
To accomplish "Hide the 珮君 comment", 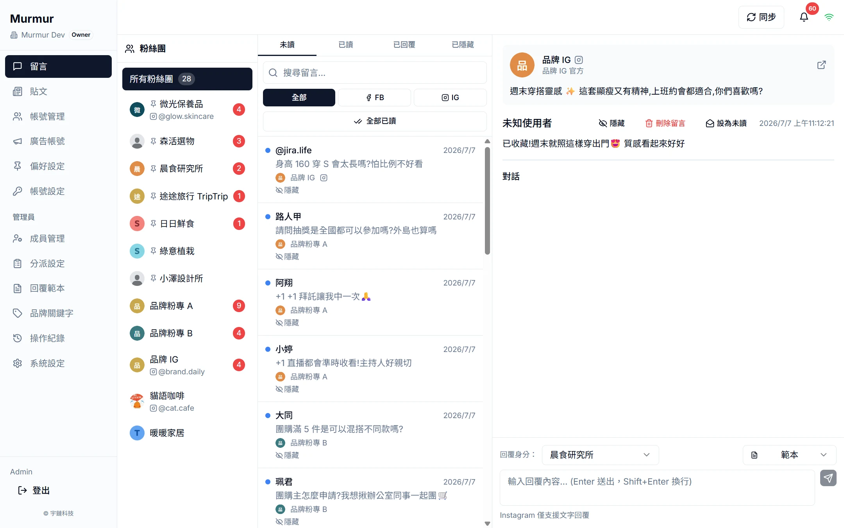I will coord(287,522).
